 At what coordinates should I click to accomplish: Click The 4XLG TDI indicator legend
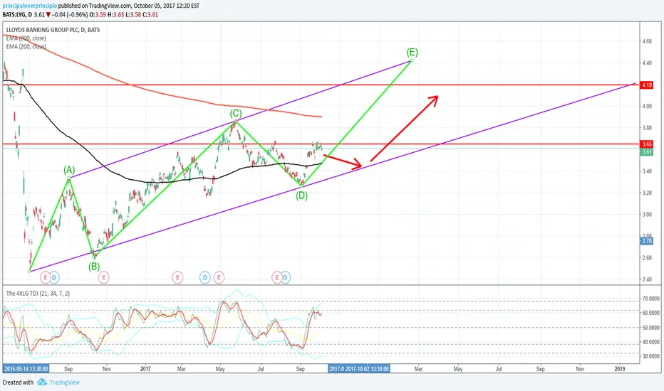pos(38,294)
